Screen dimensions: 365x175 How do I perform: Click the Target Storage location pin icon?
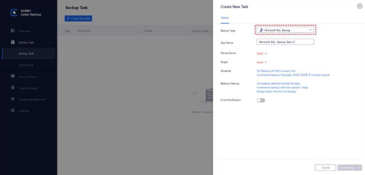coord(13,88)
